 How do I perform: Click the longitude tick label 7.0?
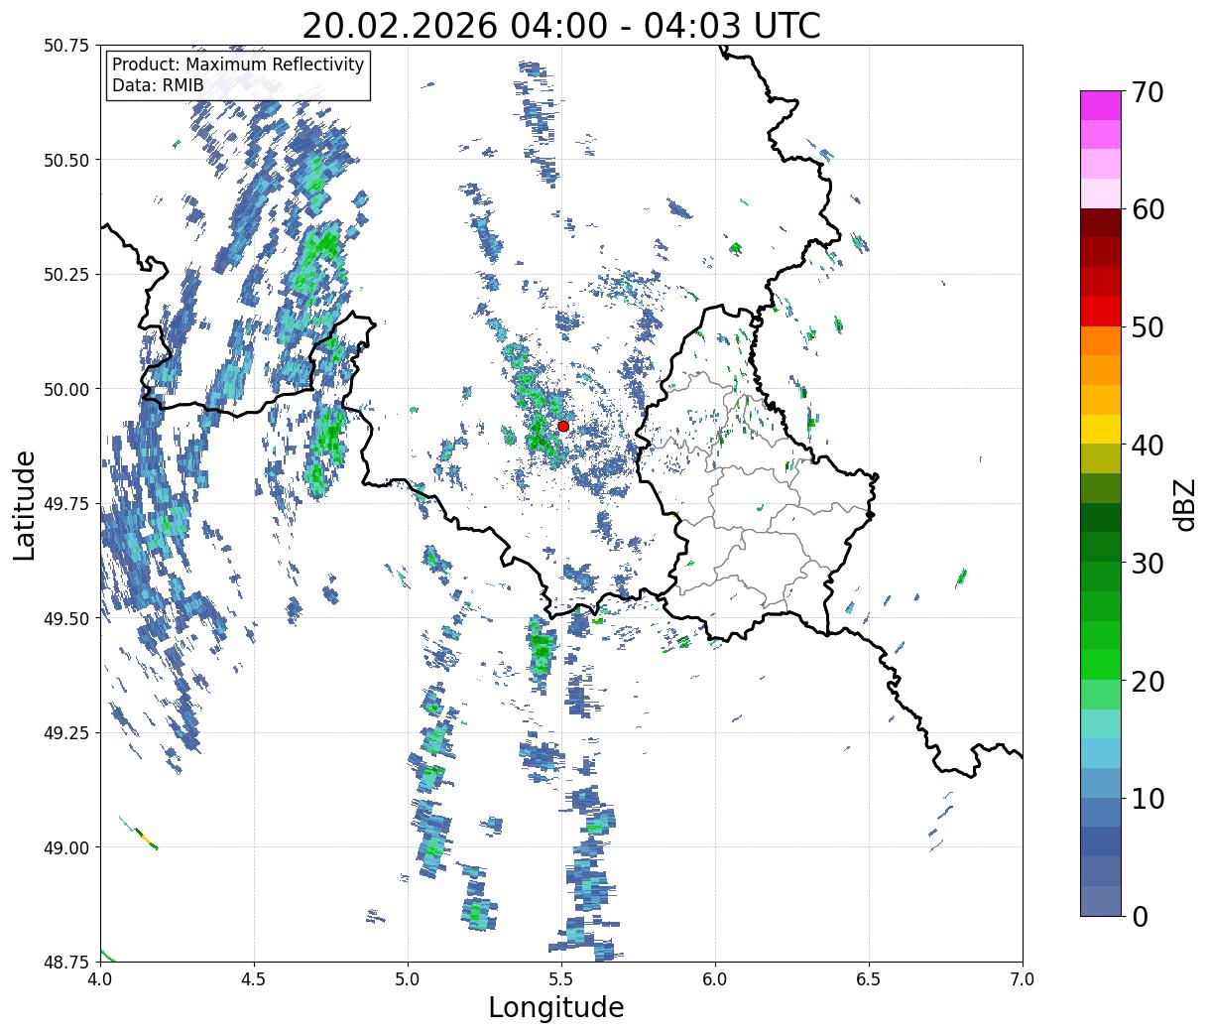coord(1023,979)
